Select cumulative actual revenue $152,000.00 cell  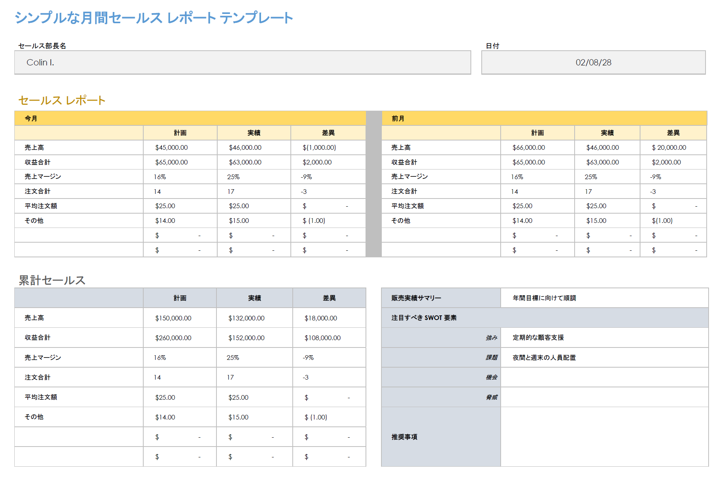(254, 338)
